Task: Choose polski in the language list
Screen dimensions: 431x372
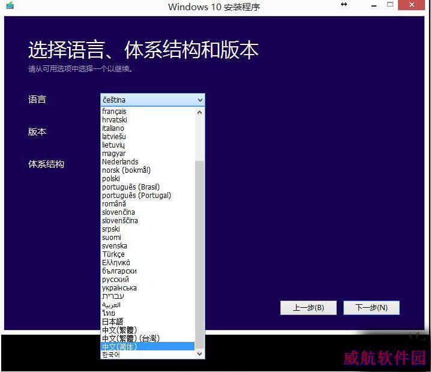Action: tap(148, 179)
